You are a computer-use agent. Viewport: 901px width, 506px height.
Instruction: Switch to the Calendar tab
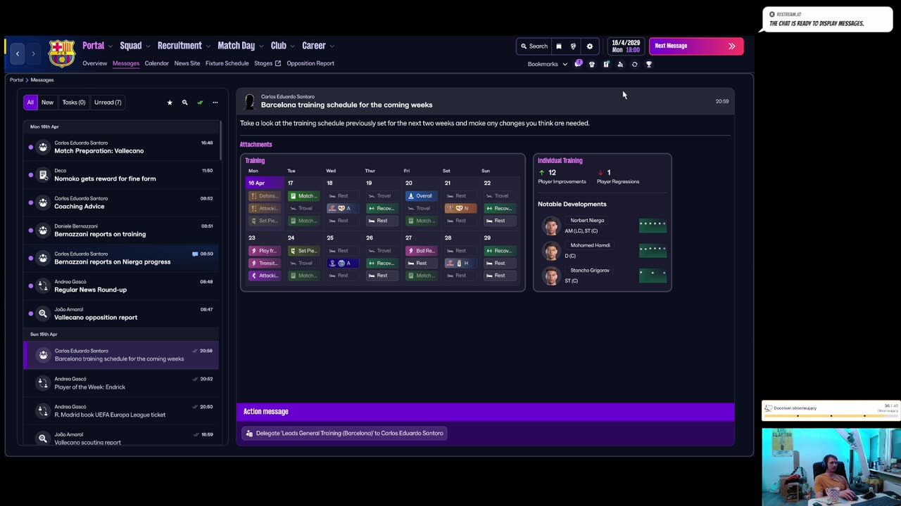point(157,63)
